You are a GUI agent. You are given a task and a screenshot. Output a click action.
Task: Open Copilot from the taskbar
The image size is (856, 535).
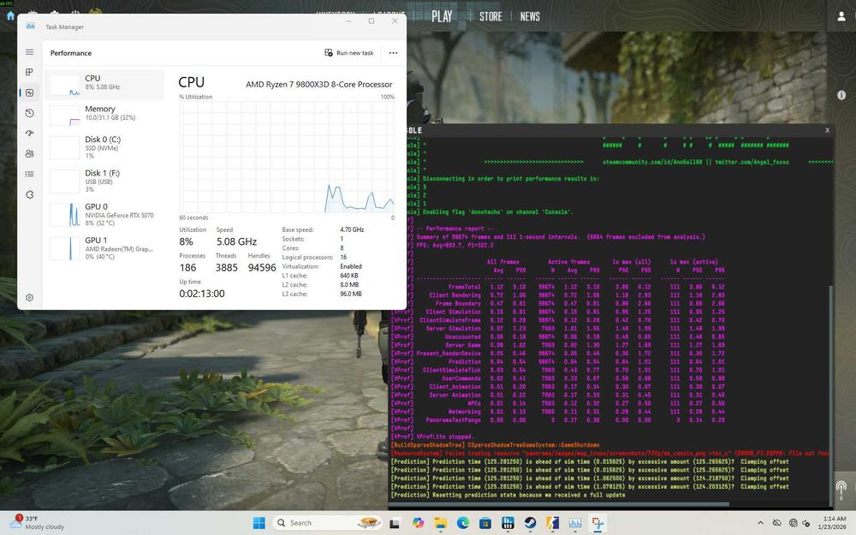[419, 523]
